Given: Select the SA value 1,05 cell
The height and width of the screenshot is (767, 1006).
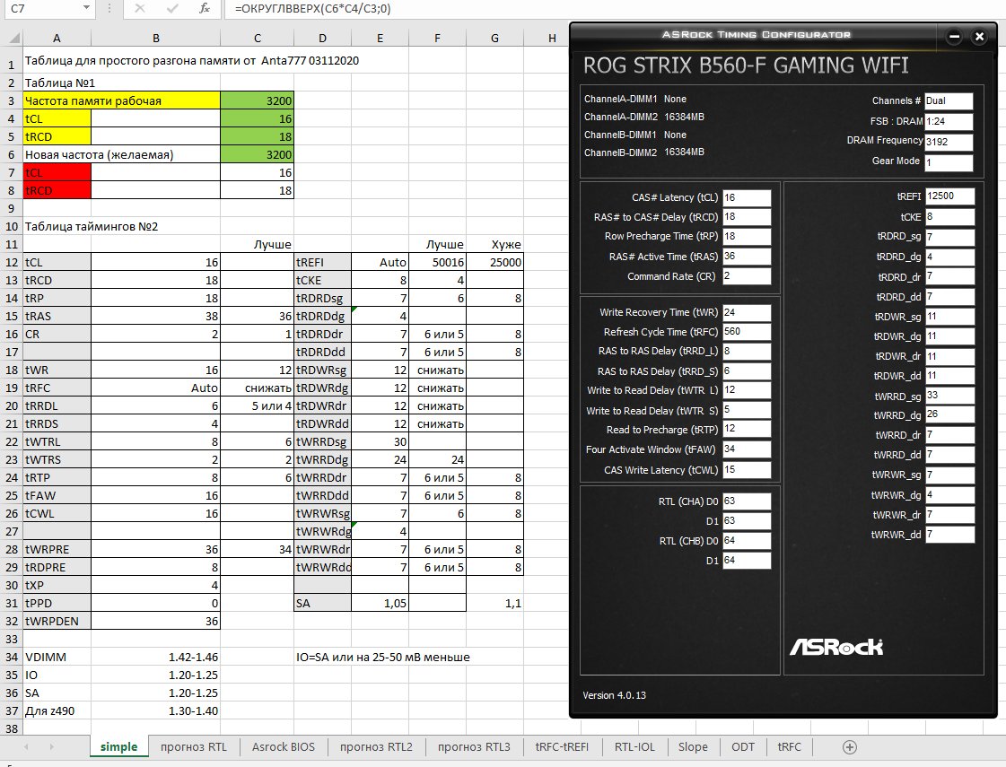Looking at the screenshot, I should point(380,604).
